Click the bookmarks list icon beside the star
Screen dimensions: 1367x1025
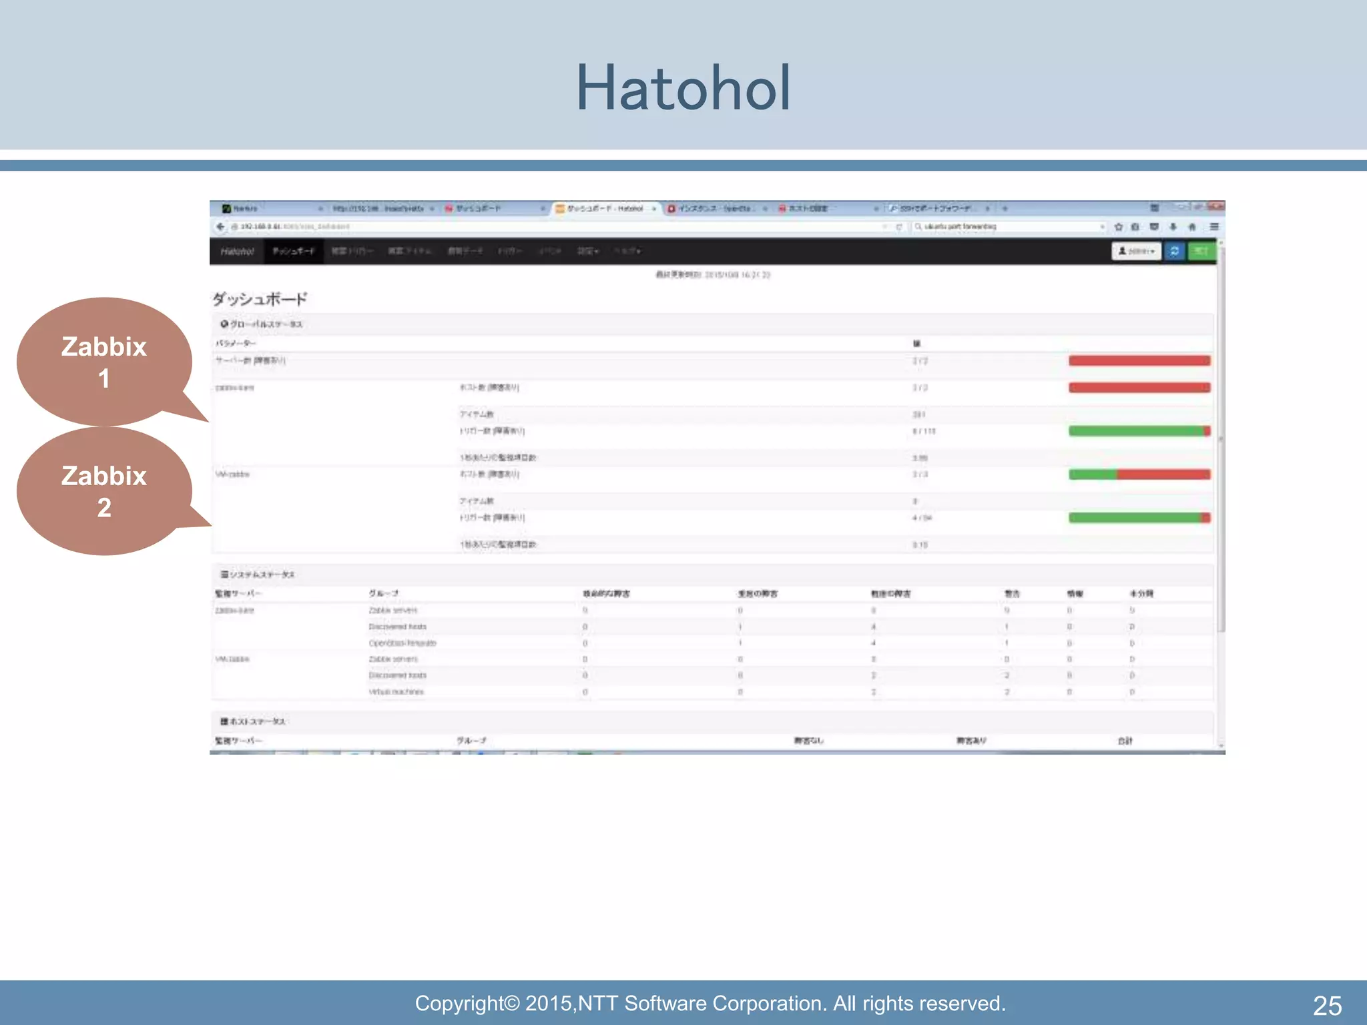[1135, 227]
